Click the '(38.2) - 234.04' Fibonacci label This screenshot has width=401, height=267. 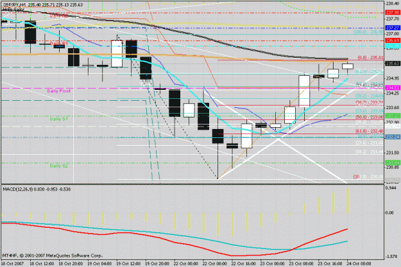pyautogui.click(x=370, y=96)
